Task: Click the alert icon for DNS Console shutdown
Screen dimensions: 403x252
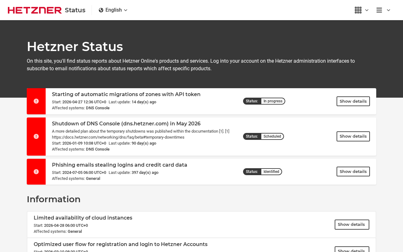Action: (x=36, y=136)
